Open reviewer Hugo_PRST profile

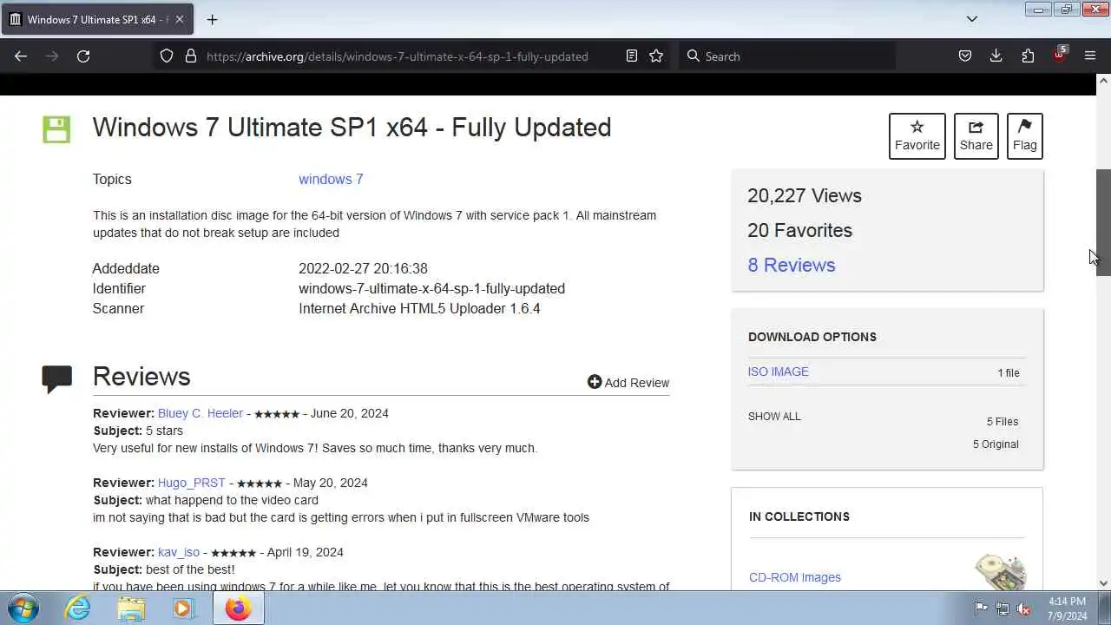(191, 483)
